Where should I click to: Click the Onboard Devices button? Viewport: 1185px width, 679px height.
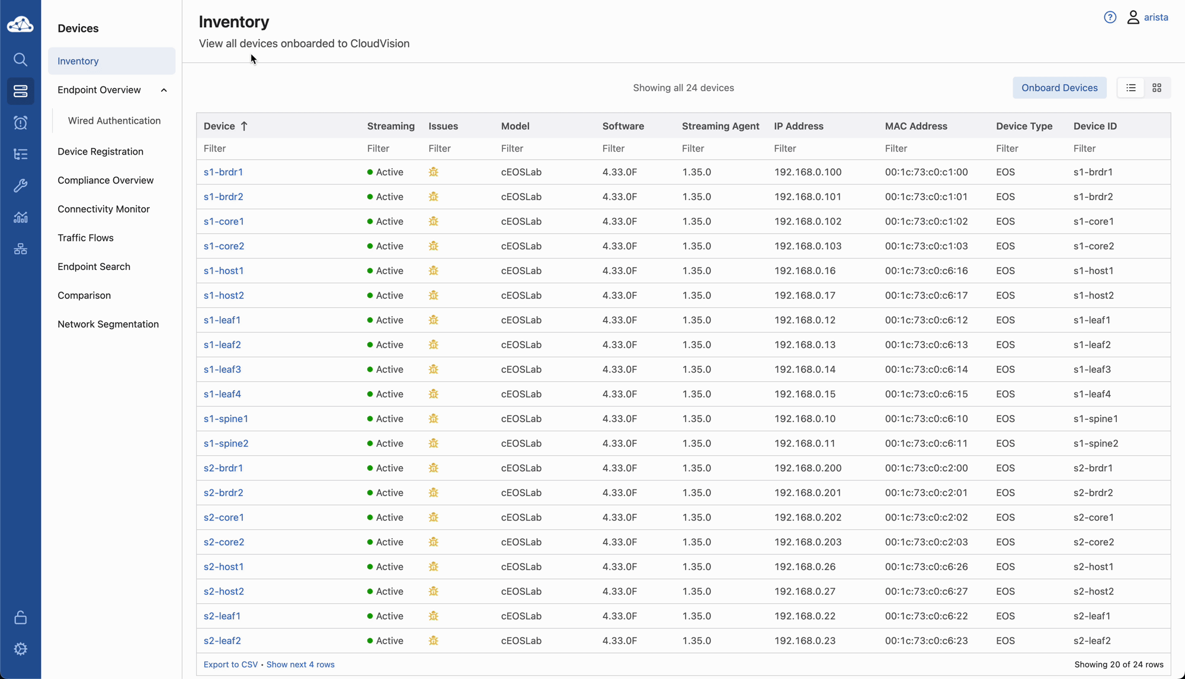(1059, 88)
